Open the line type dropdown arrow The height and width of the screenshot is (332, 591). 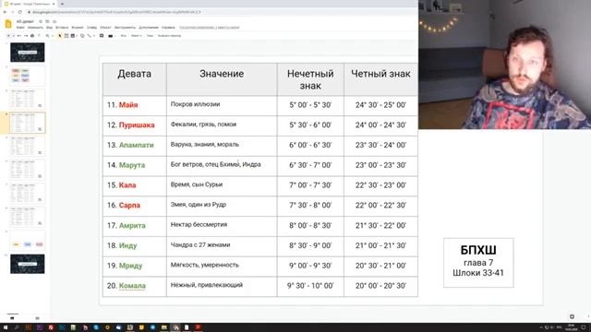(94, 36)
